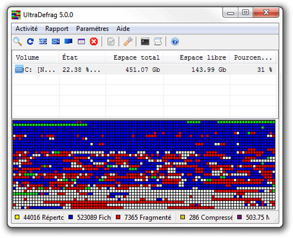293x238 pixels.
Task: Click the 22.38 % state cell
Action: coord(81,70)
